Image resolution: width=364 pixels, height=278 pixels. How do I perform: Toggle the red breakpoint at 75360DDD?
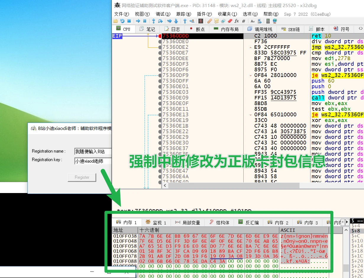(x=160, y=36)
